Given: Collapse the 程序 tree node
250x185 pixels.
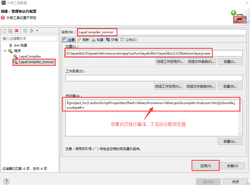Looking at the screenshot, I should coord(5,51).
